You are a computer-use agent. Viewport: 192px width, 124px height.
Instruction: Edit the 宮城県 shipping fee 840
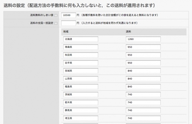pos(143,71)
